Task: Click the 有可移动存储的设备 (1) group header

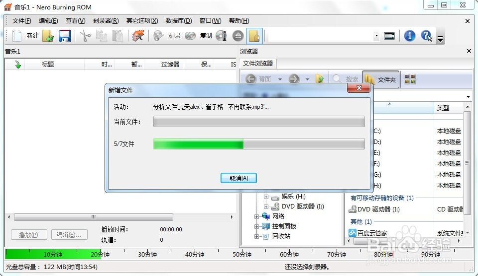Action: pos(382,198)
